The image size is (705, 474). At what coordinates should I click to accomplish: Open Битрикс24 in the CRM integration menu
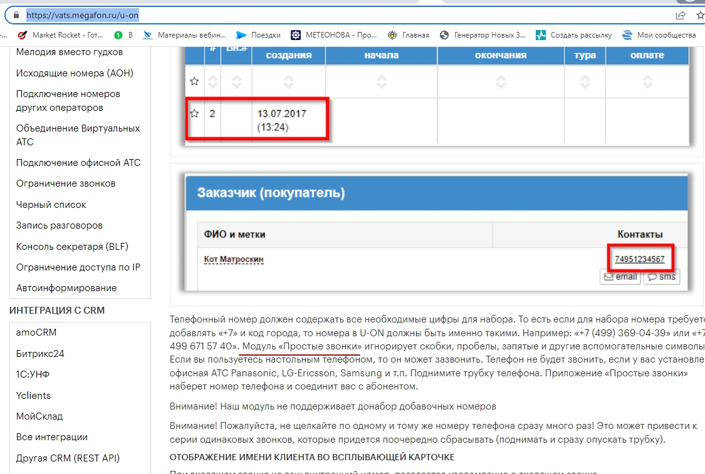40,354
